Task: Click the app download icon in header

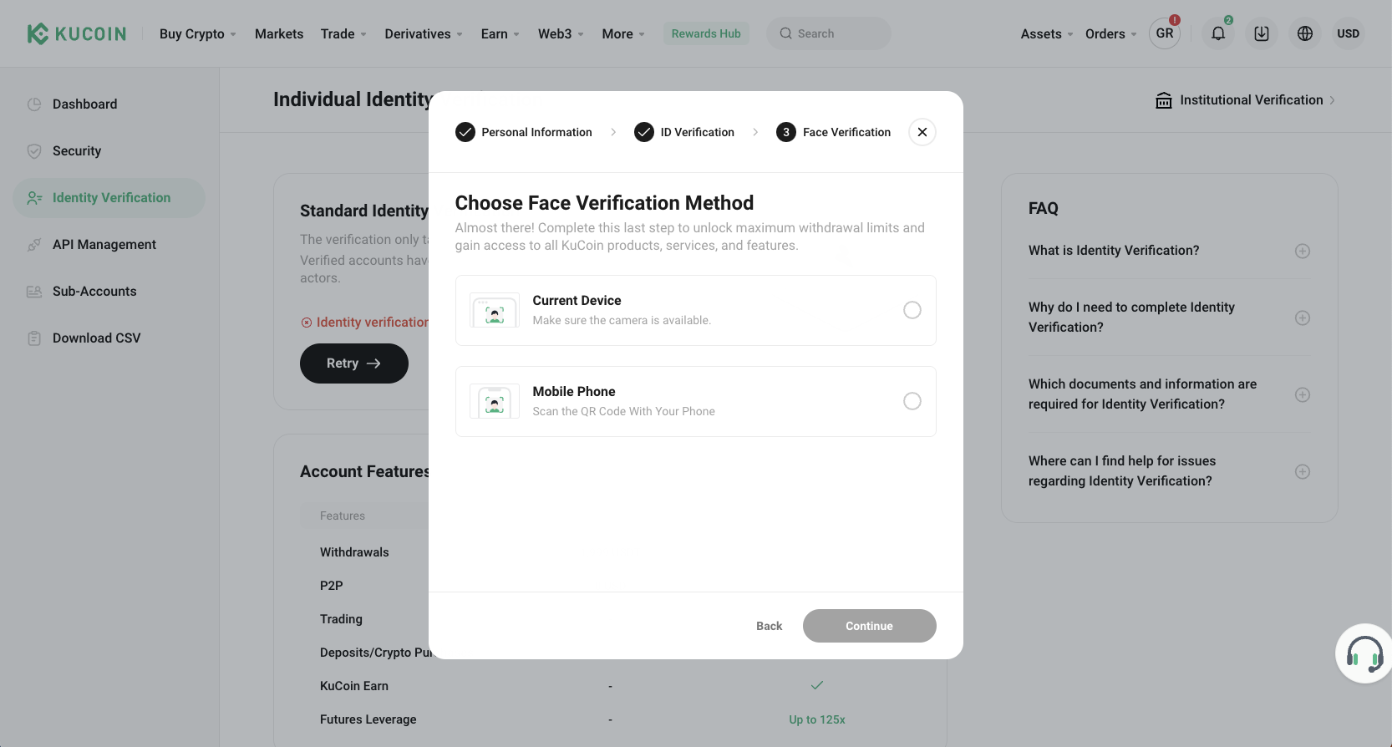Action: coord(1262,33)
